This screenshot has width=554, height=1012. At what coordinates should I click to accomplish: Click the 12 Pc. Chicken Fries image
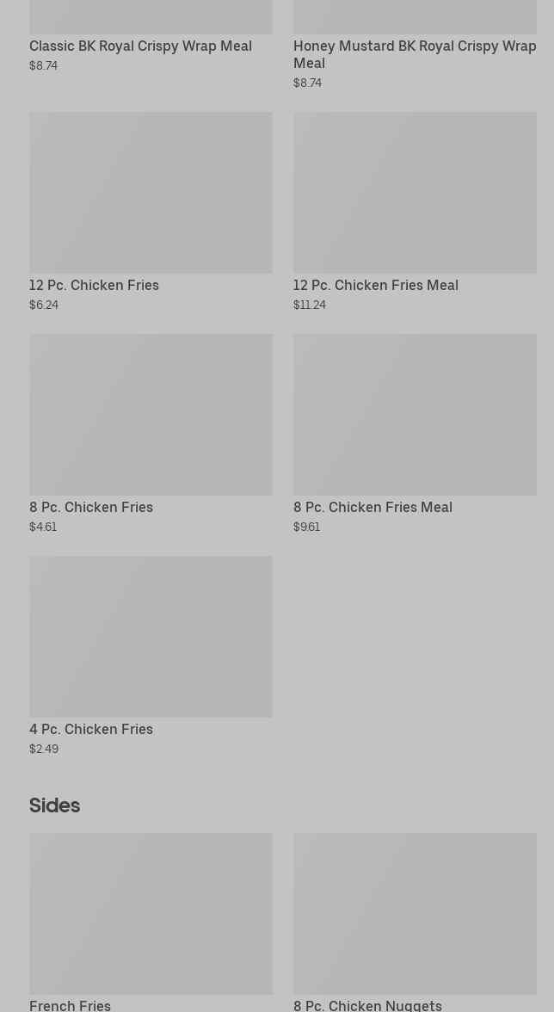(x=151, y=193)
